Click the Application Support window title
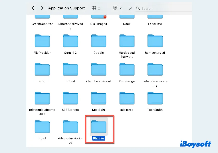The height and width of the screenshot is (153, 218). pos(66,8)
